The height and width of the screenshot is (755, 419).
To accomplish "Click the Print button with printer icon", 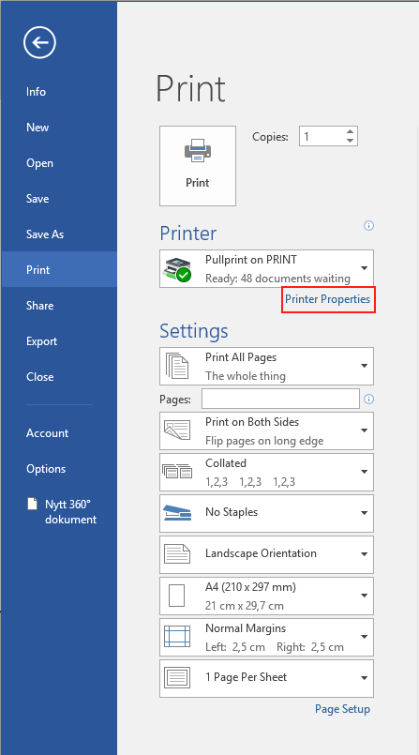I will [198, 166].
